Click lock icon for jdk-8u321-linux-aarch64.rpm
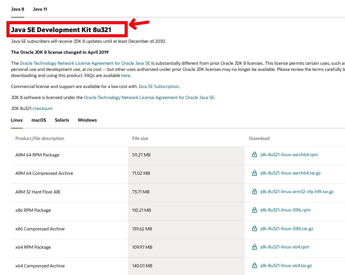The image size is (345, 275). (x=254, y=155)
